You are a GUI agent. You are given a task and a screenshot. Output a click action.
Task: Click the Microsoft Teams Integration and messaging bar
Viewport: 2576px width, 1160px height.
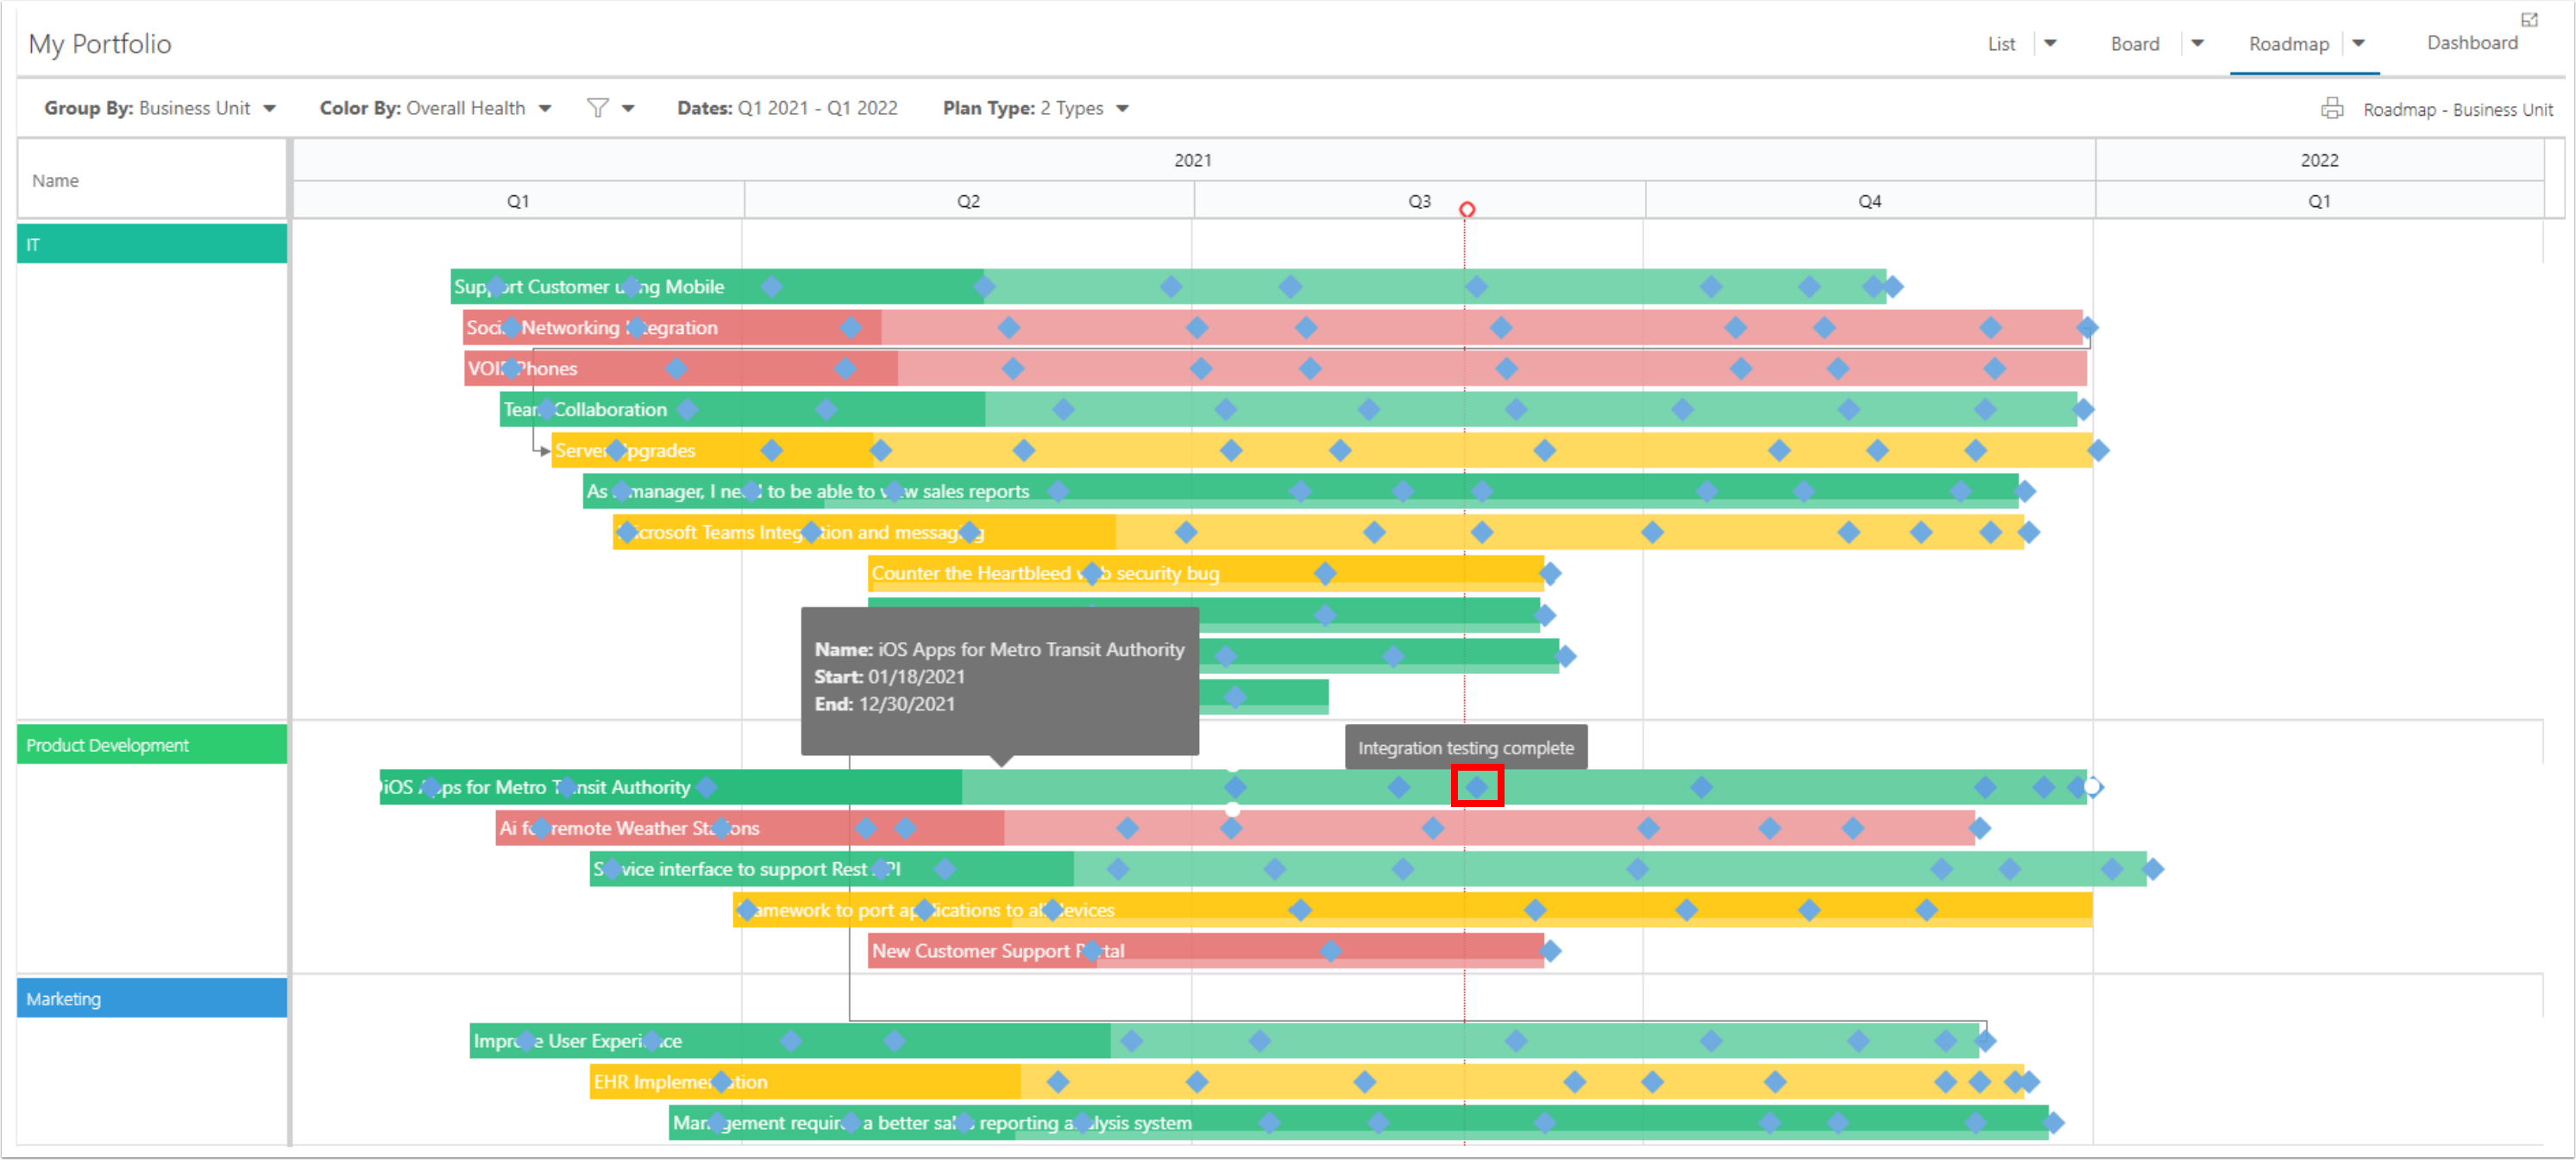[1319, 533]
